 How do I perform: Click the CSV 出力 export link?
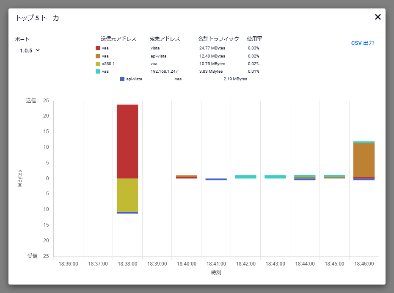click(x=362, y=43)
